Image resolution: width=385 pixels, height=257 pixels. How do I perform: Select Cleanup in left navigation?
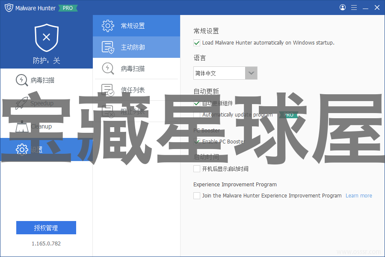(x=46, y=126)
